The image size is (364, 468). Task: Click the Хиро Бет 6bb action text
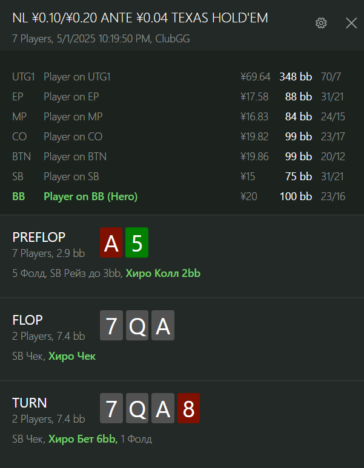click(83, 439)
